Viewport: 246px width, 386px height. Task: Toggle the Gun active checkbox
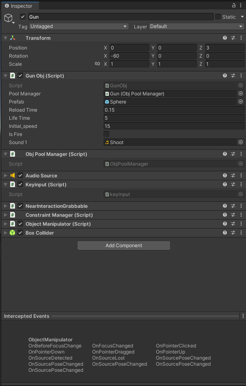point(23,17)
